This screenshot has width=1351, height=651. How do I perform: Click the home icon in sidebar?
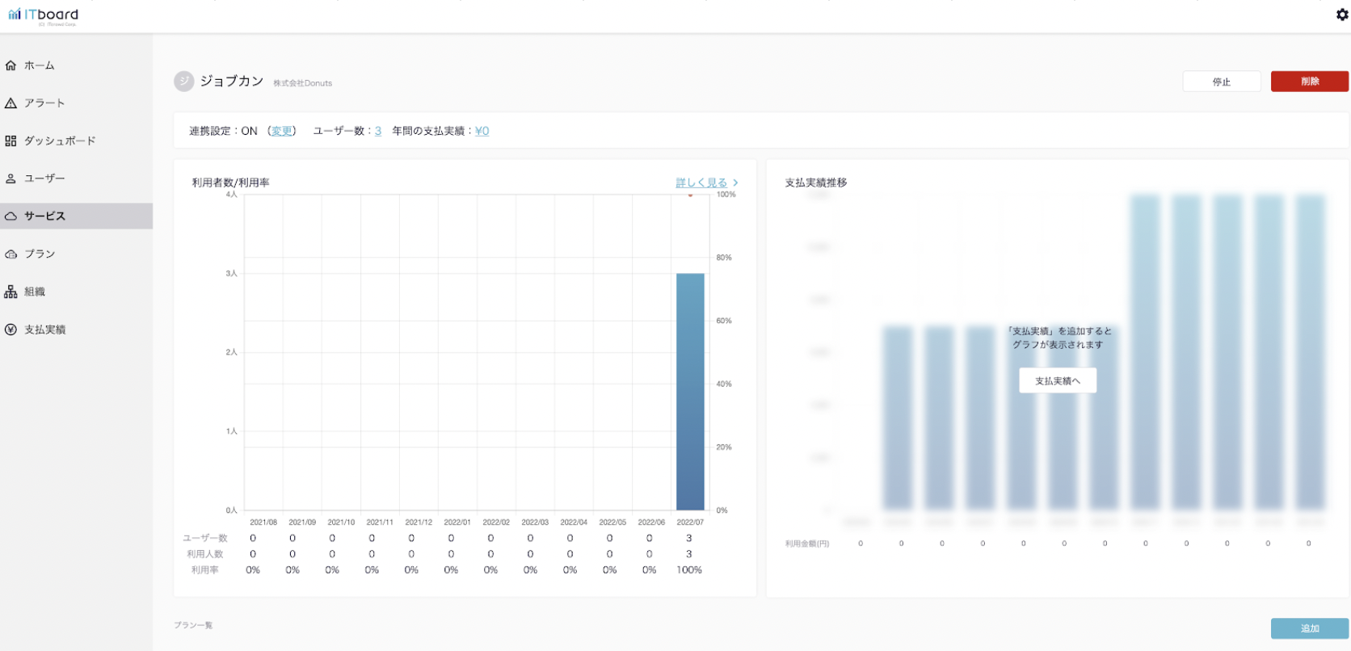coord(11,65)
